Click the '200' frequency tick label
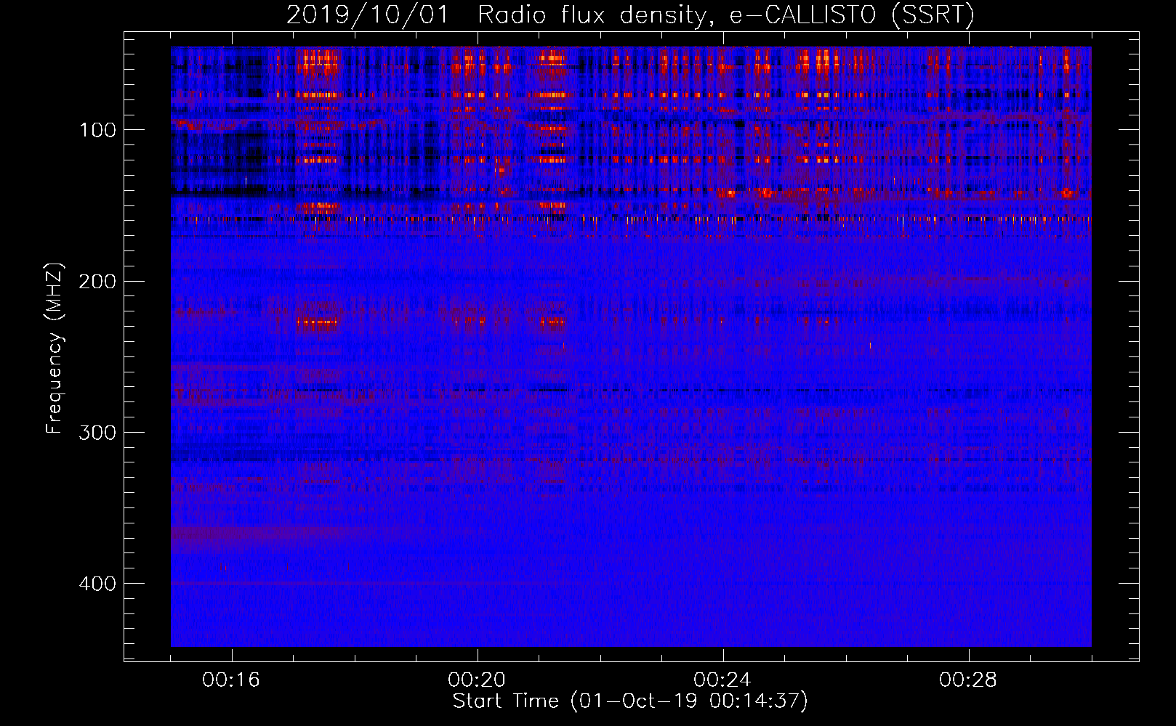This screenshot has width=1176, height=726. pyautogui.click(x=97, y=281)
